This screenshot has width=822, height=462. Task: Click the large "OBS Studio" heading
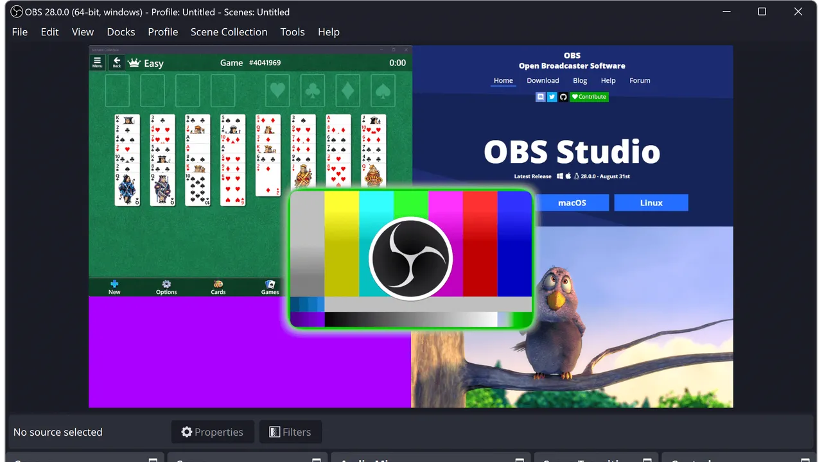click(572, 152)
